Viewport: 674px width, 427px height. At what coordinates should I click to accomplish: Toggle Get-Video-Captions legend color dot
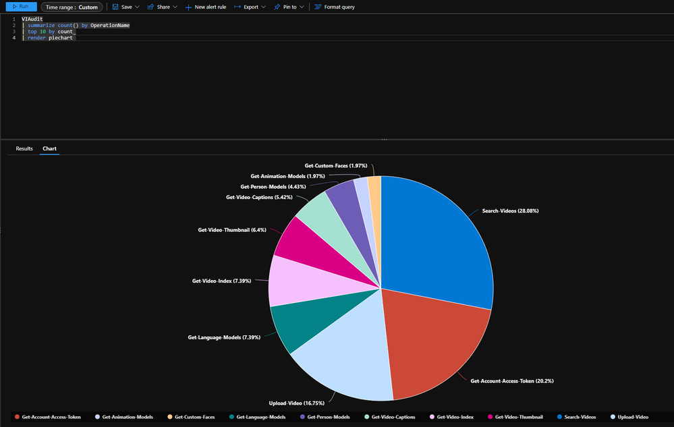coord(366,417)
